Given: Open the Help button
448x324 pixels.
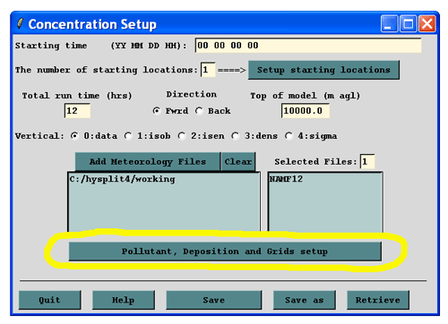Looking at the screenshot, I should 124,300.
